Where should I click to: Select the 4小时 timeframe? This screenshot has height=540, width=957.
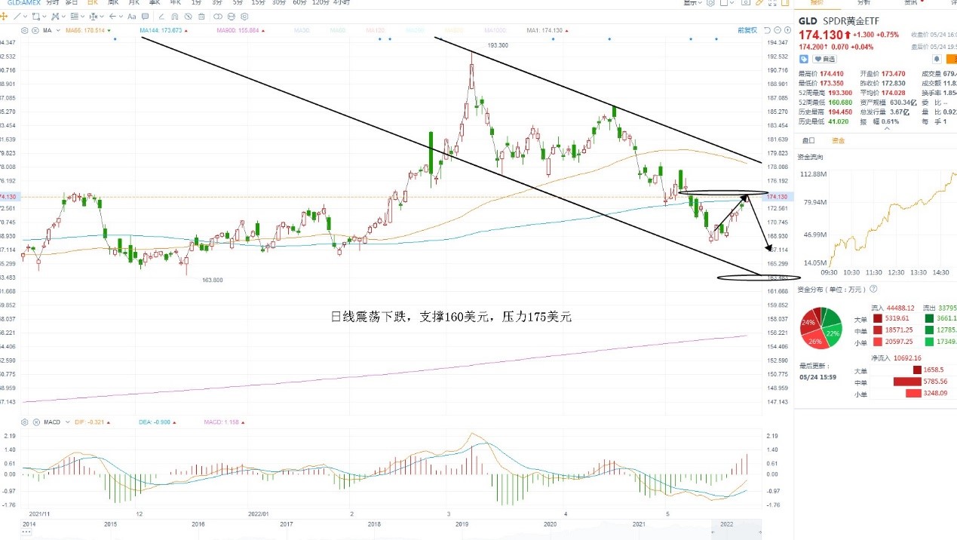point(342,3)
